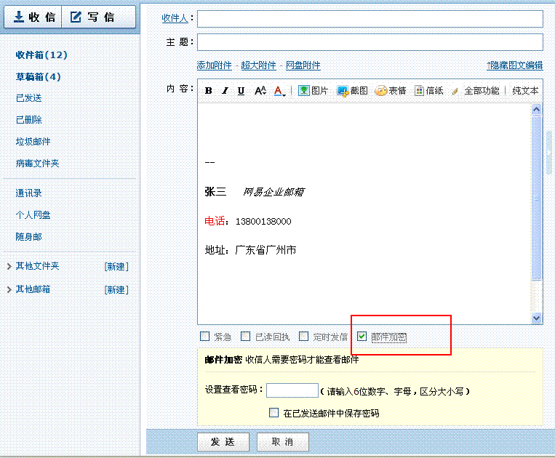
Task: Uncheck the 邮件加密 encryption checkbox
Action: (x=362, y=337)
